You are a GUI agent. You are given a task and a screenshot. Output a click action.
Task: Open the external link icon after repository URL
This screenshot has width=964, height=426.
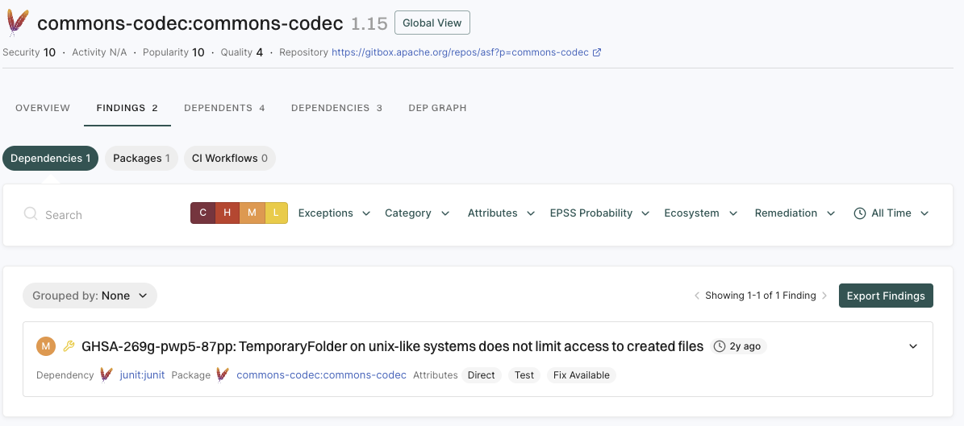click(x=597, y=52)
